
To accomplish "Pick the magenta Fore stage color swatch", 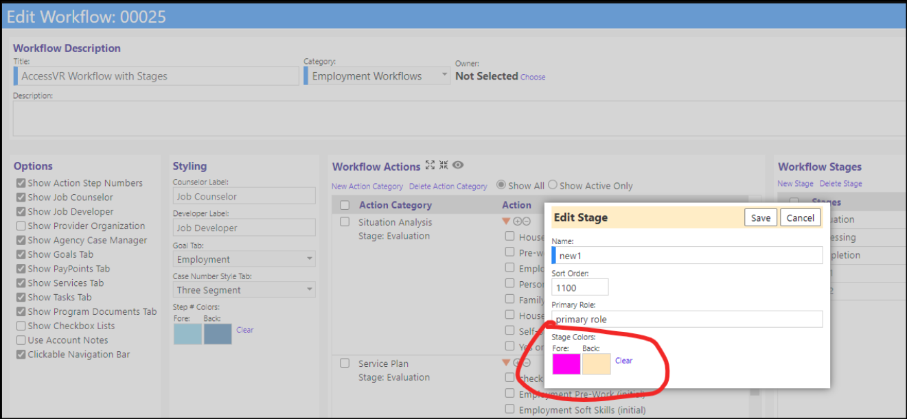I will (566, 364).
